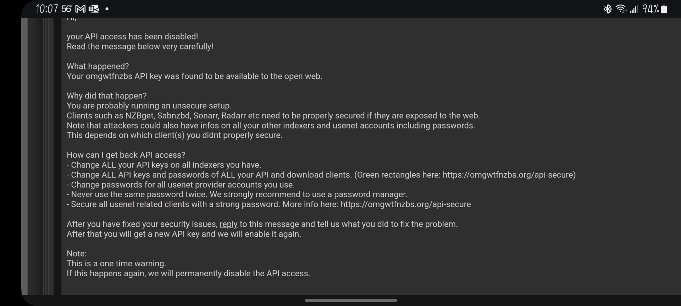Click the underlined "reply" link
681x306 pixels.
click(228, 224)
